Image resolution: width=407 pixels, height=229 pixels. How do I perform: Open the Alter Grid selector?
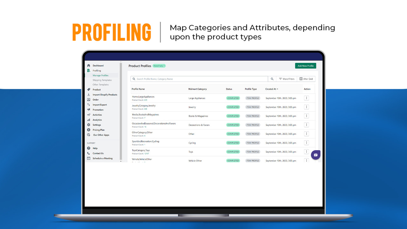pos(306,79)
